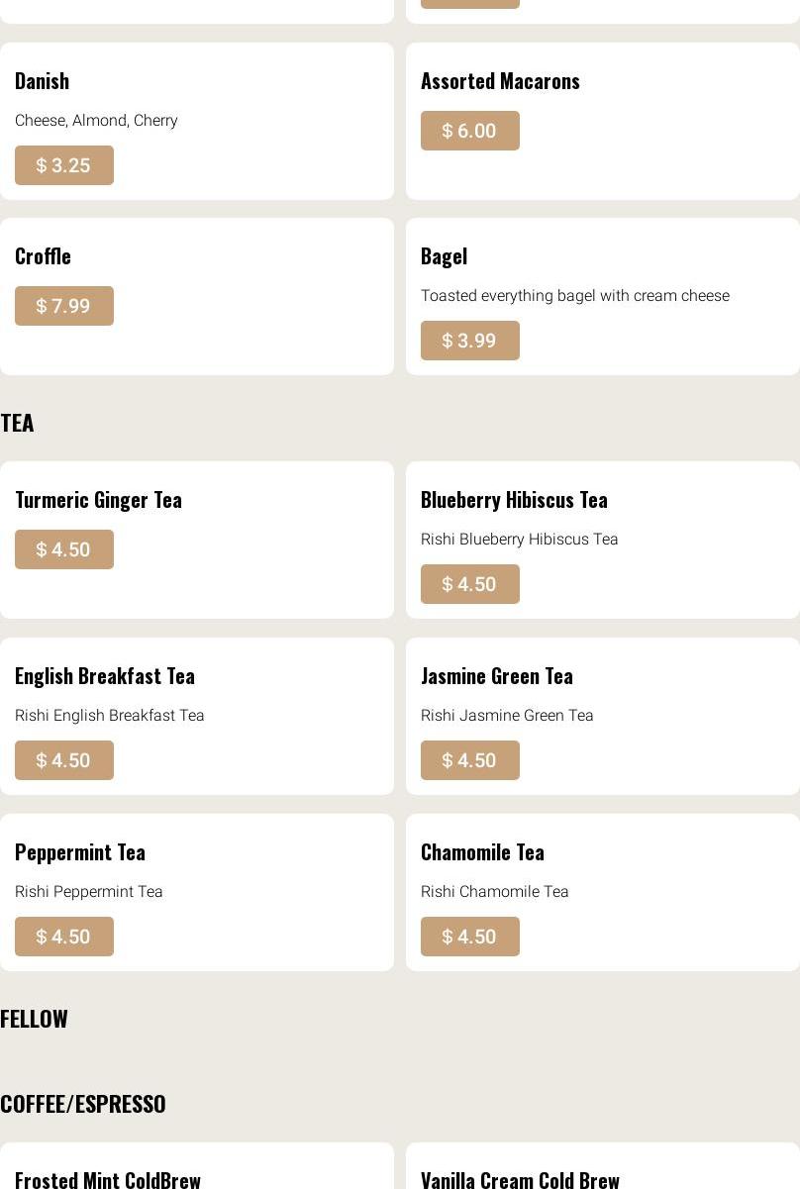This screenshot has width=800, height=1189.
Task: Select the English Breakfast Tea price button
Action: click(64, 760)
